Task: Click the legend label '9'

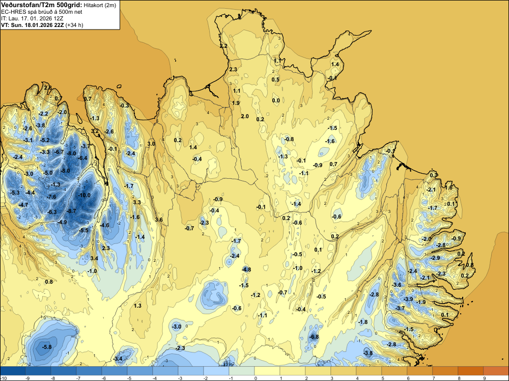Action: point(484,378)
